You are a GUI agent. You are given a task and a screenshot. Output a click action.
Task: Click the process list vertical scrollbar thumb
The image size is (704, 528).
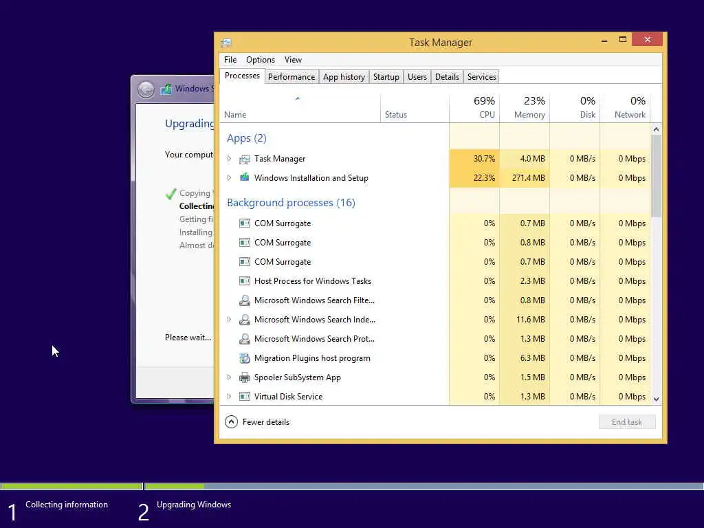[x=656, y=175]
